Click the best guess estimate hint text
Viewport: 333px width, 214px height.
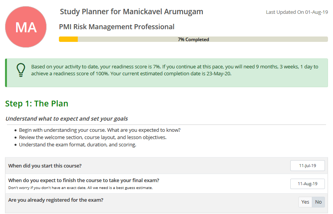[80, 188]
